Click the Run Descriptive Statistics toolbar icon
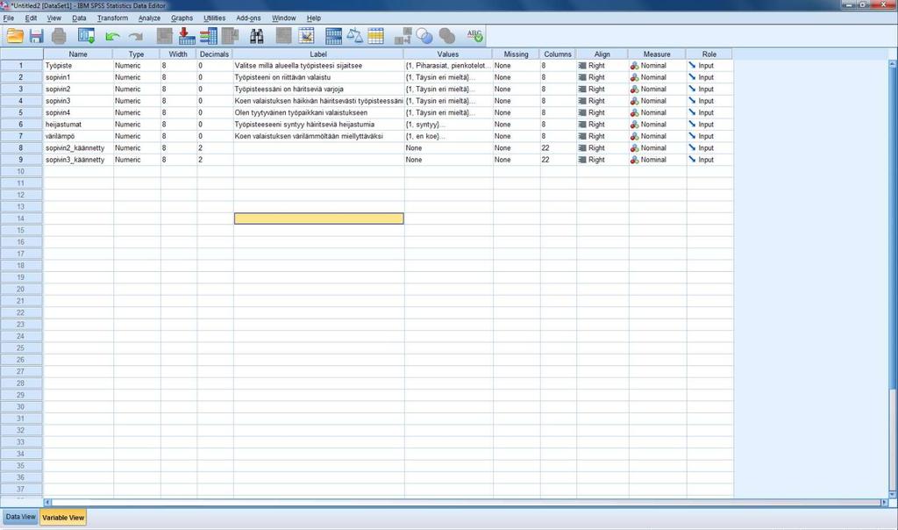898x530 pixels. (231, 36)
